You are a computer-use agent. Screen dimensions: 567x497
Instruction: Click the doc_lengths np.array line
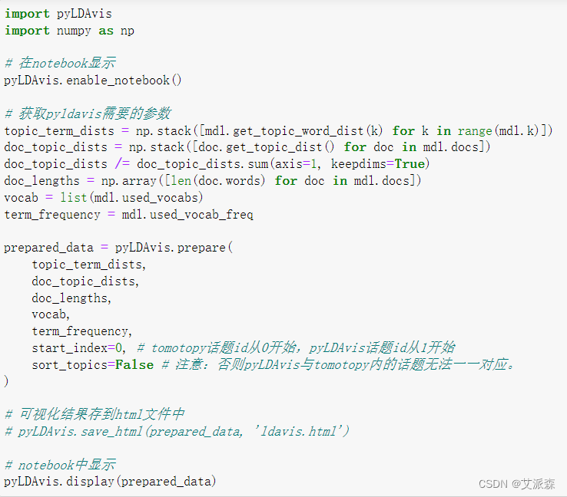point(213,180)
